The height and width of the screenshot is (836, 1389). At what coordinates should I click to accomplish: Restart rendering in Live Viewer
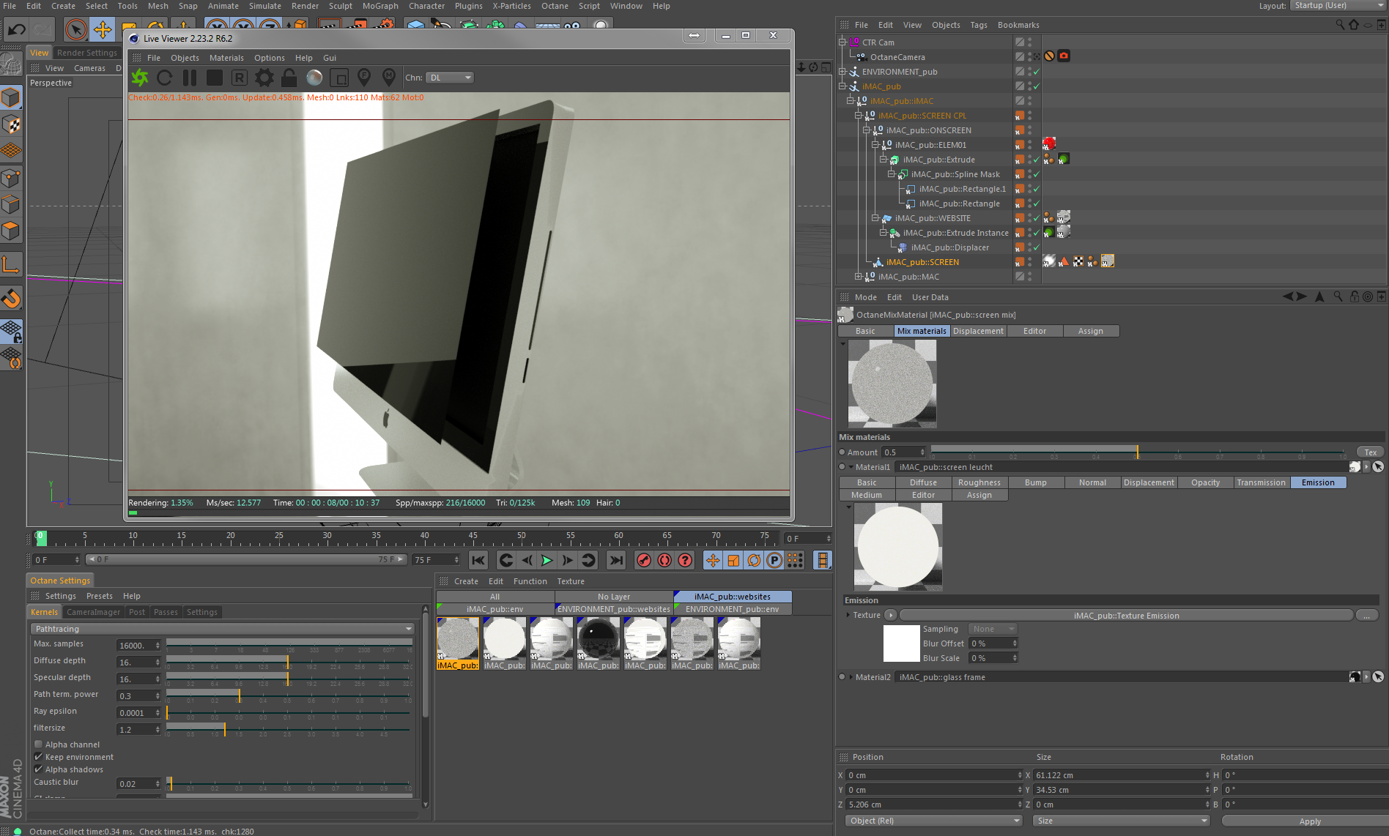tap(165, 78)
